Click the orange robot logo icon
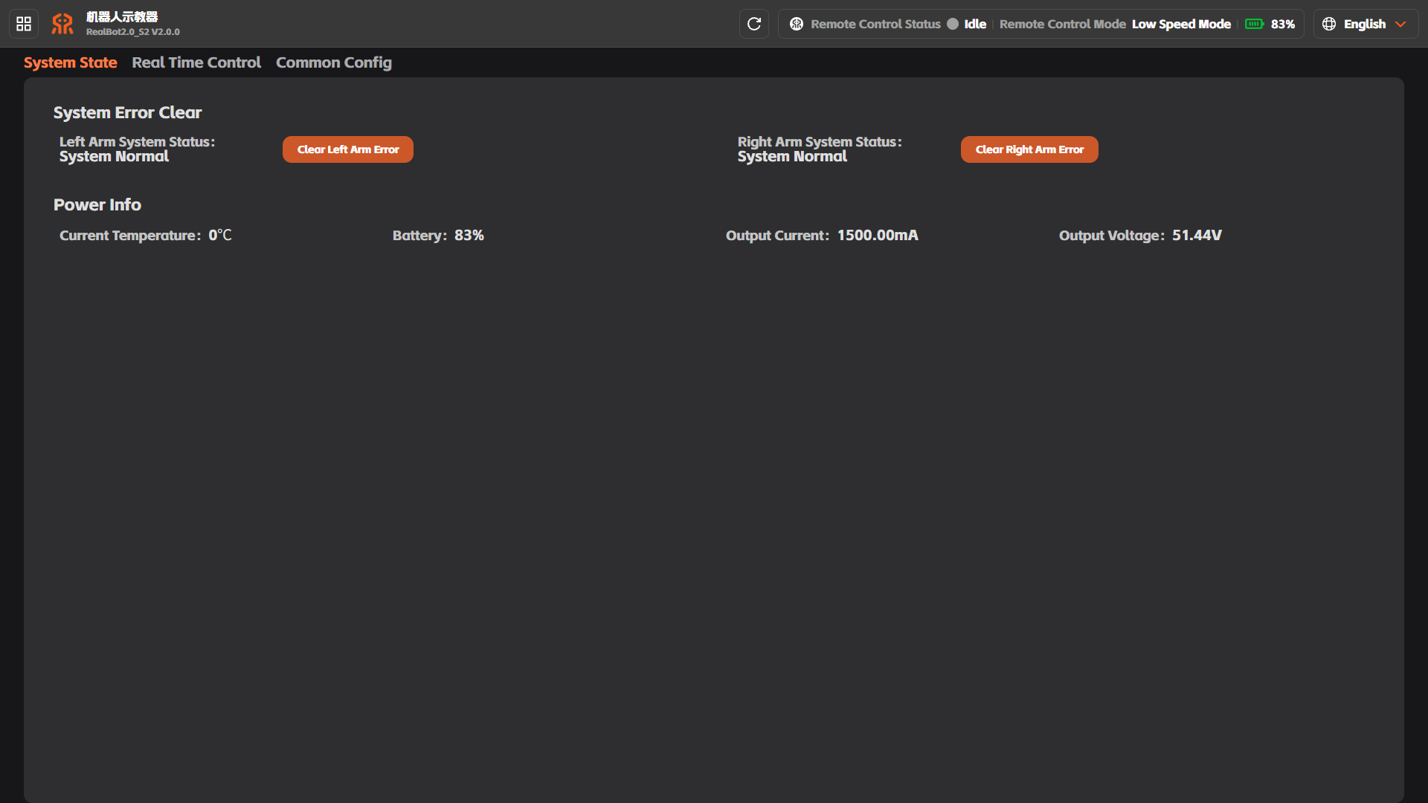The image size is (1428, 803). 62,24
